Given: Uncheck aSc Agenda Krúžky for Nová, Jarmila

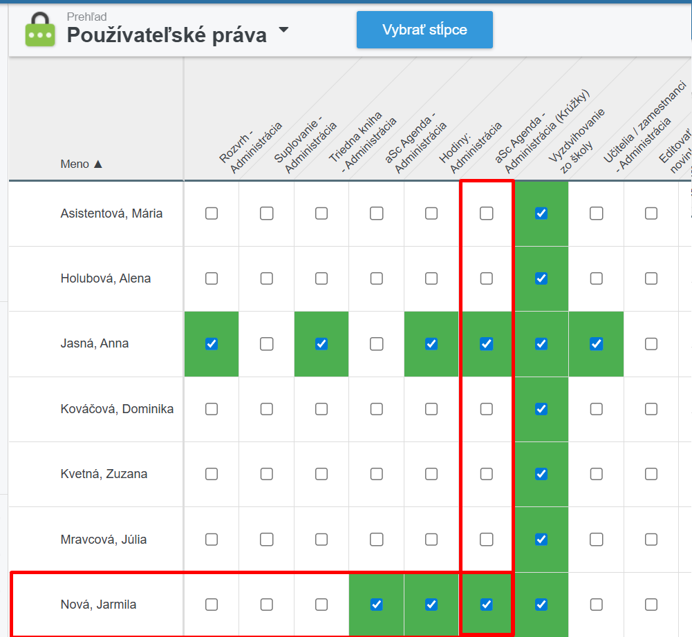Looking at the screenshot, I should pyautogui.click(x=487, y=605).
